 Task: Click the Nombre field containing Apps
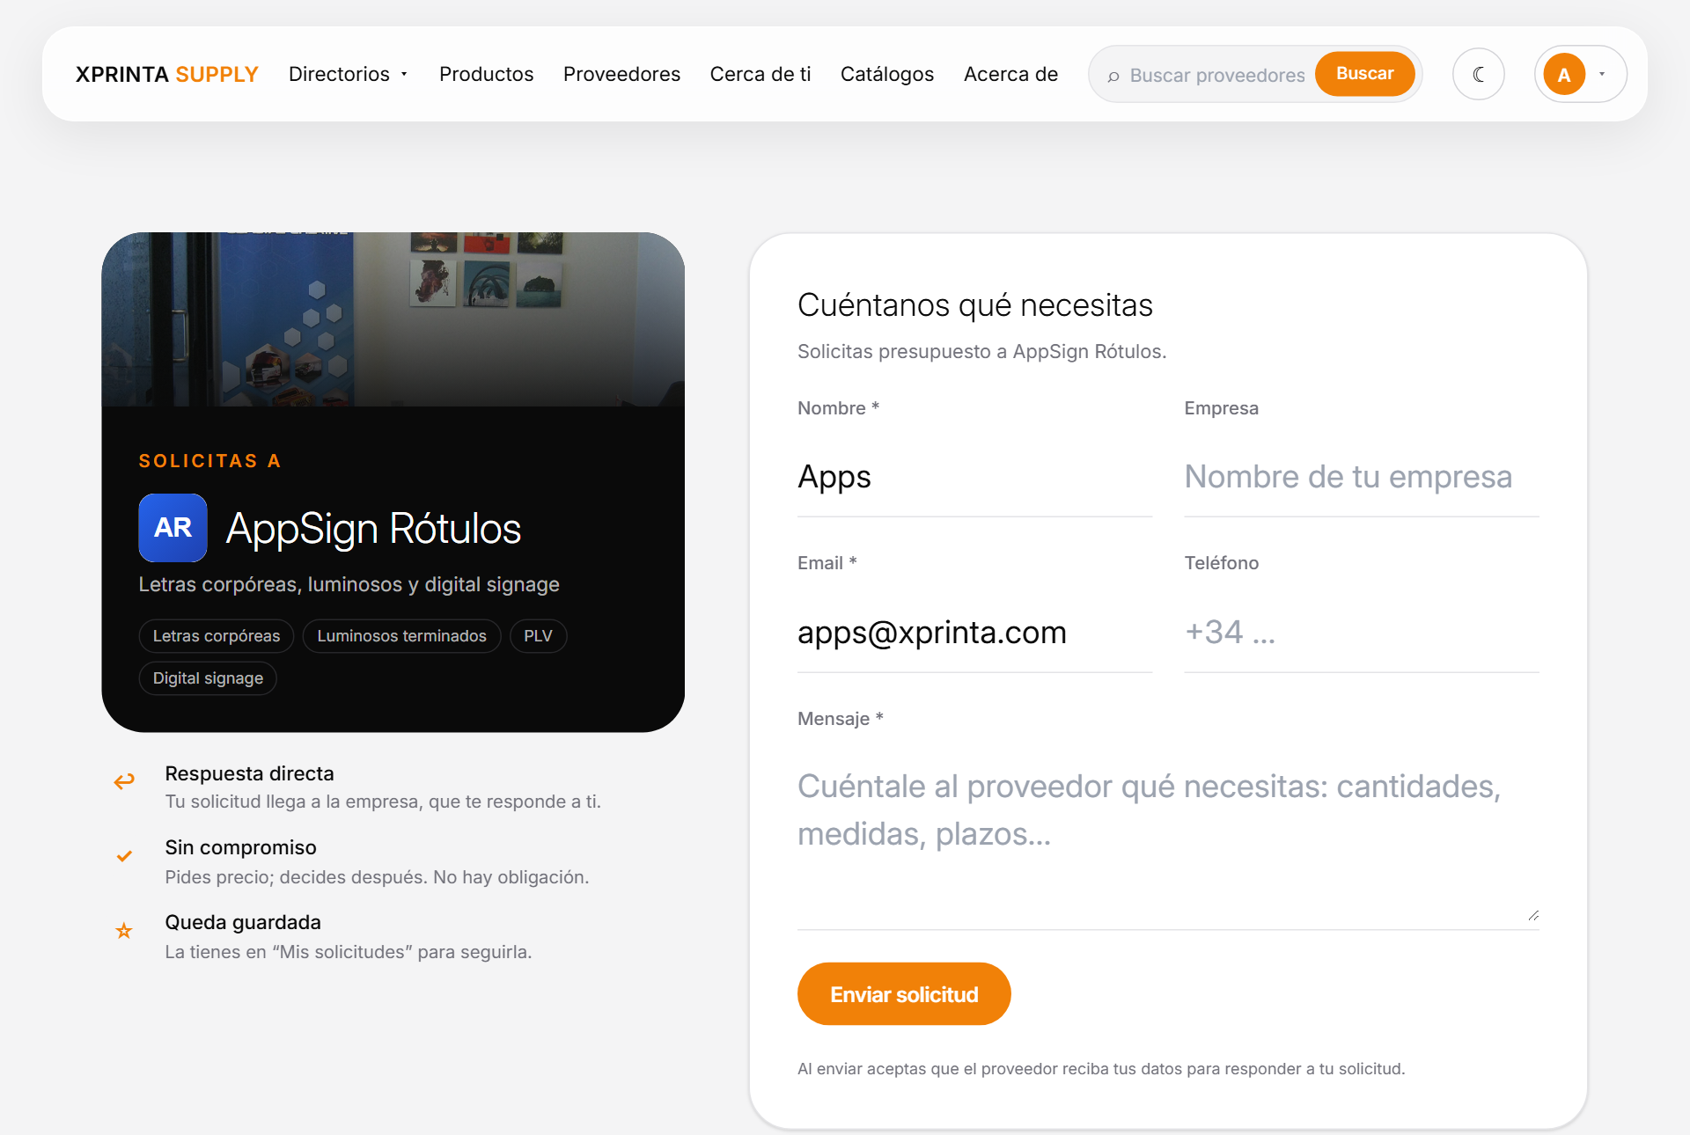(x=974, y=477)
